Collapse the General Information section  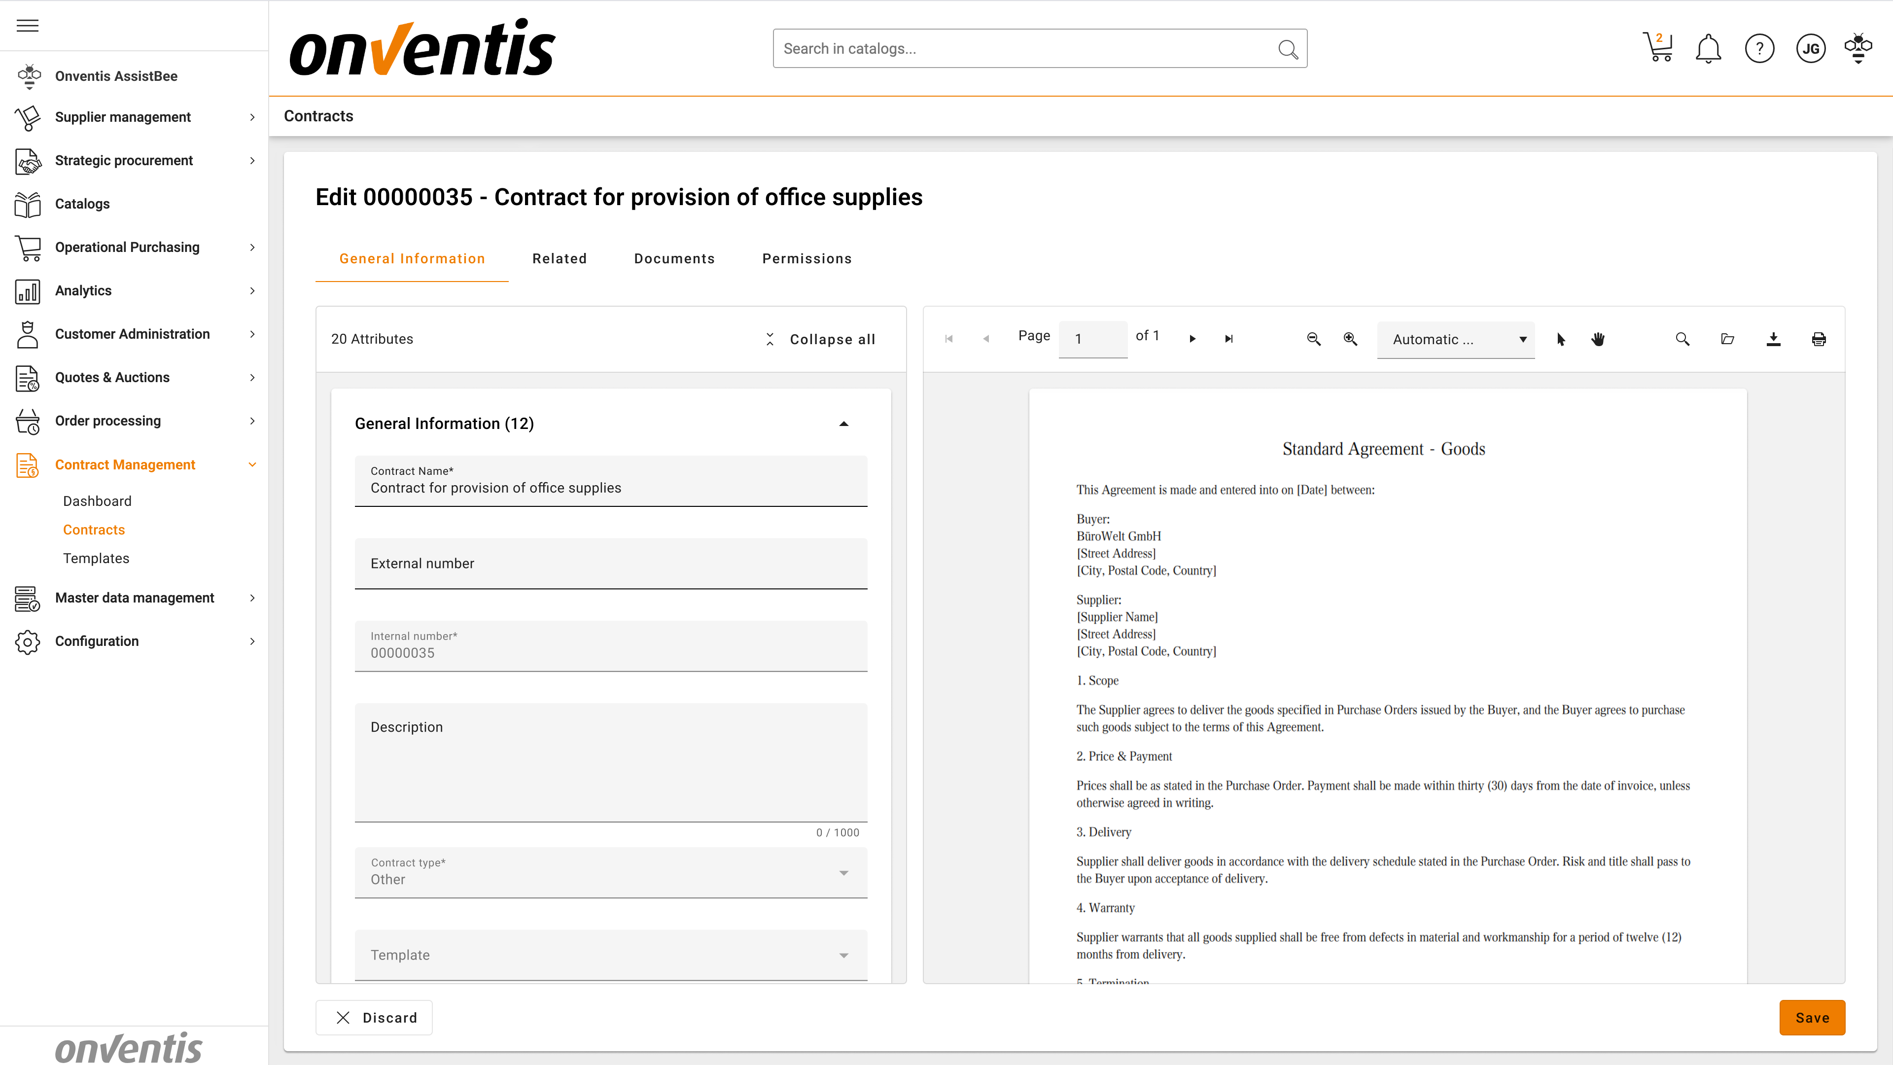[x=843, y=424]
